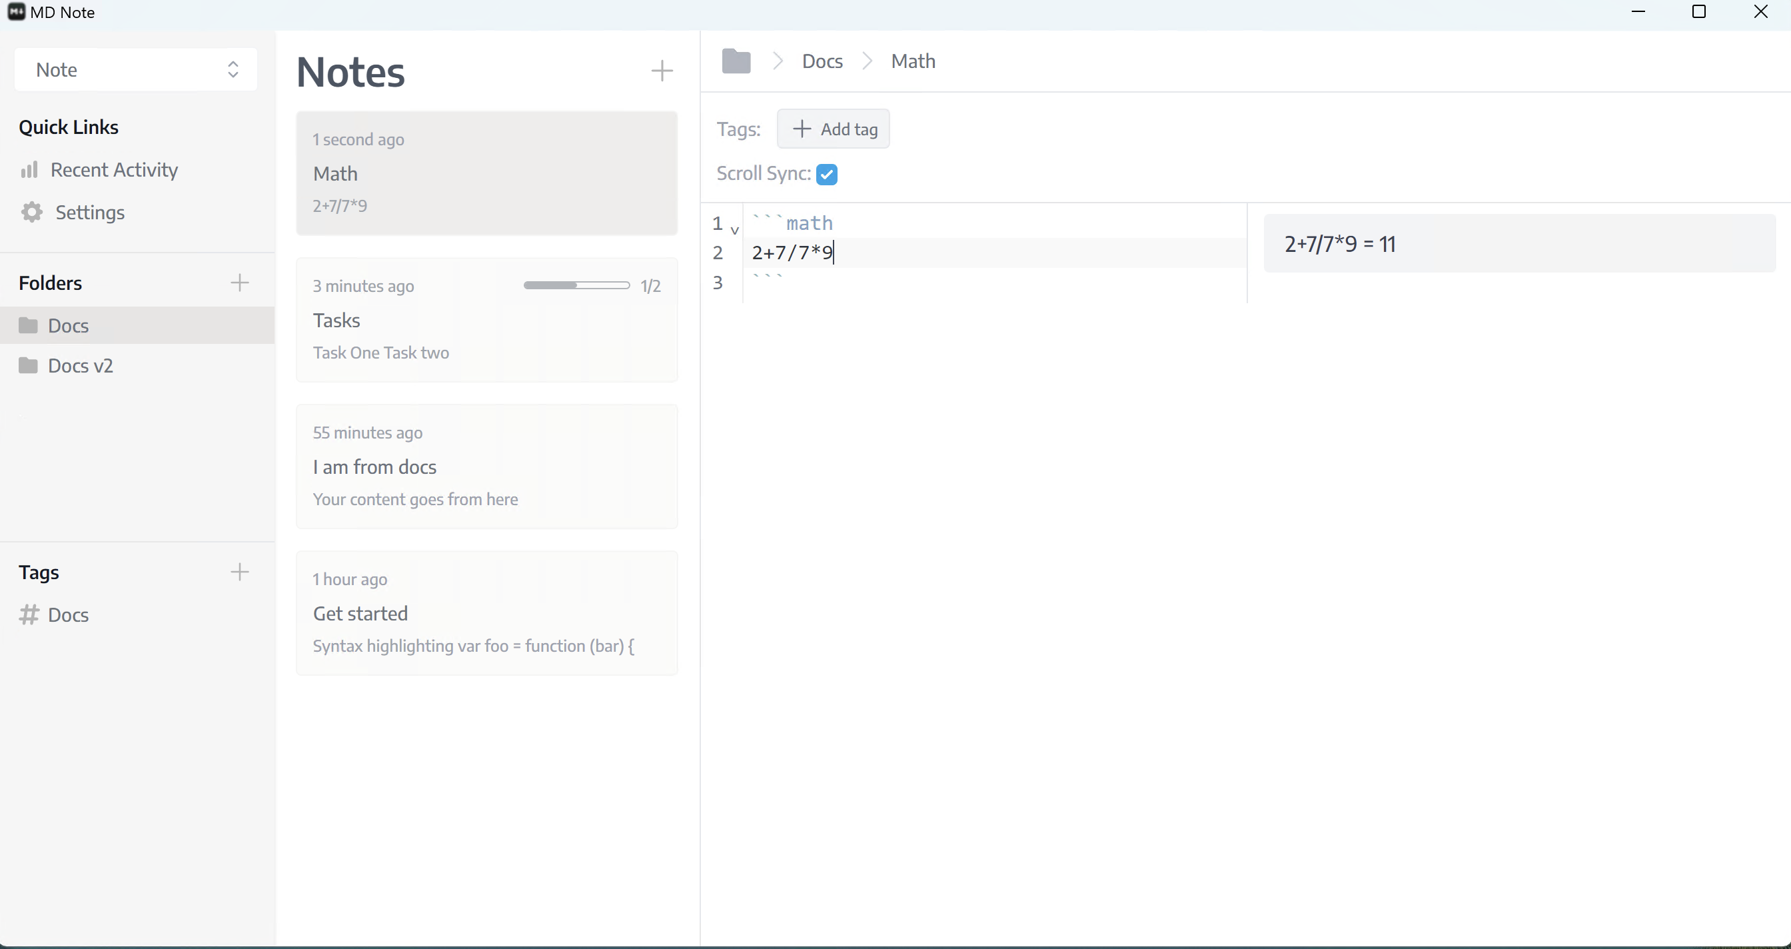Screen dimensions: 1791x949
Task: Open the Note type dropdown
Action: coord(135,69)
